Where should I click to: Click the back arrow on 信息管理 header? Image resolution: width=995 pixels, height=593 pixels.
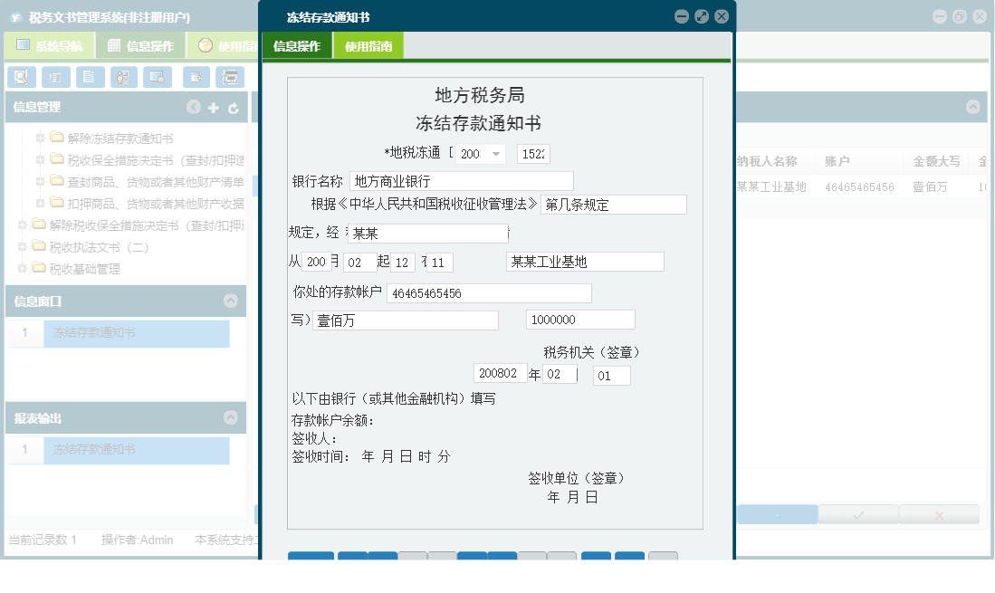[x=193, y=107]
